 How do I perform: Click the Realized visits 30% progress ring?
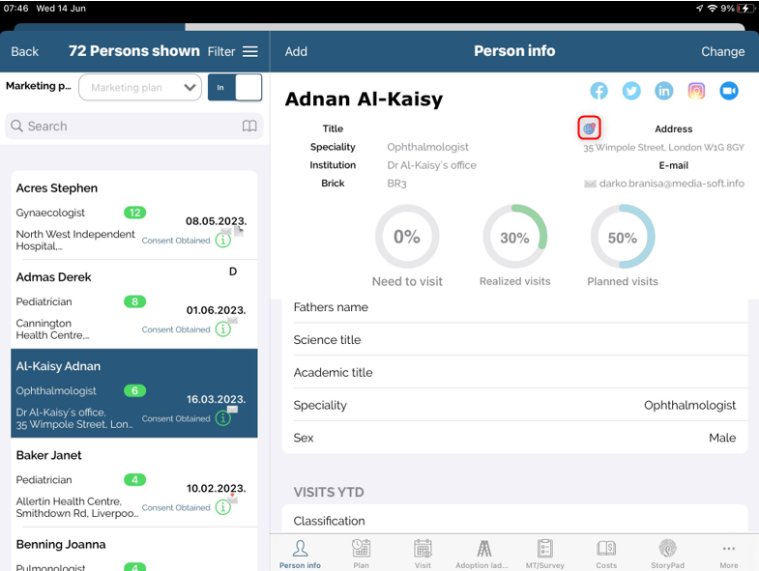pos(514,237)
